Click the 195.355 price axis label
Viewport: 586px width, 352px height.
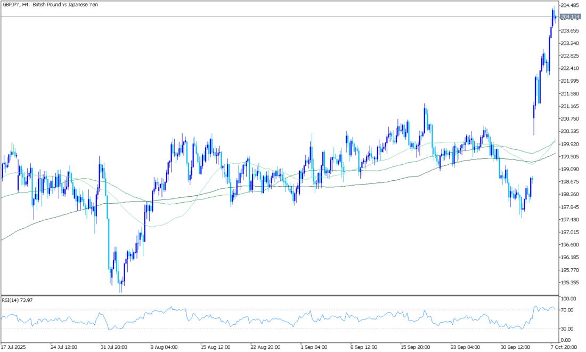coord(569,283)
